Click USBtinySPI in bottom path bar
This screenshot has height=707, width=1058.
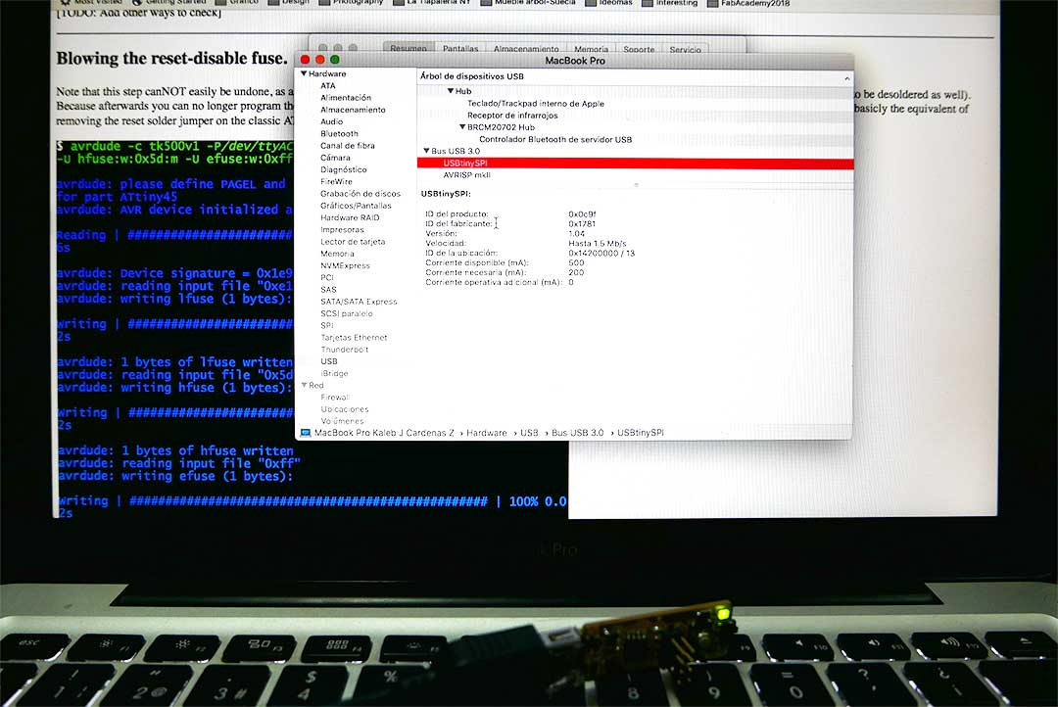tap(641, 433)
